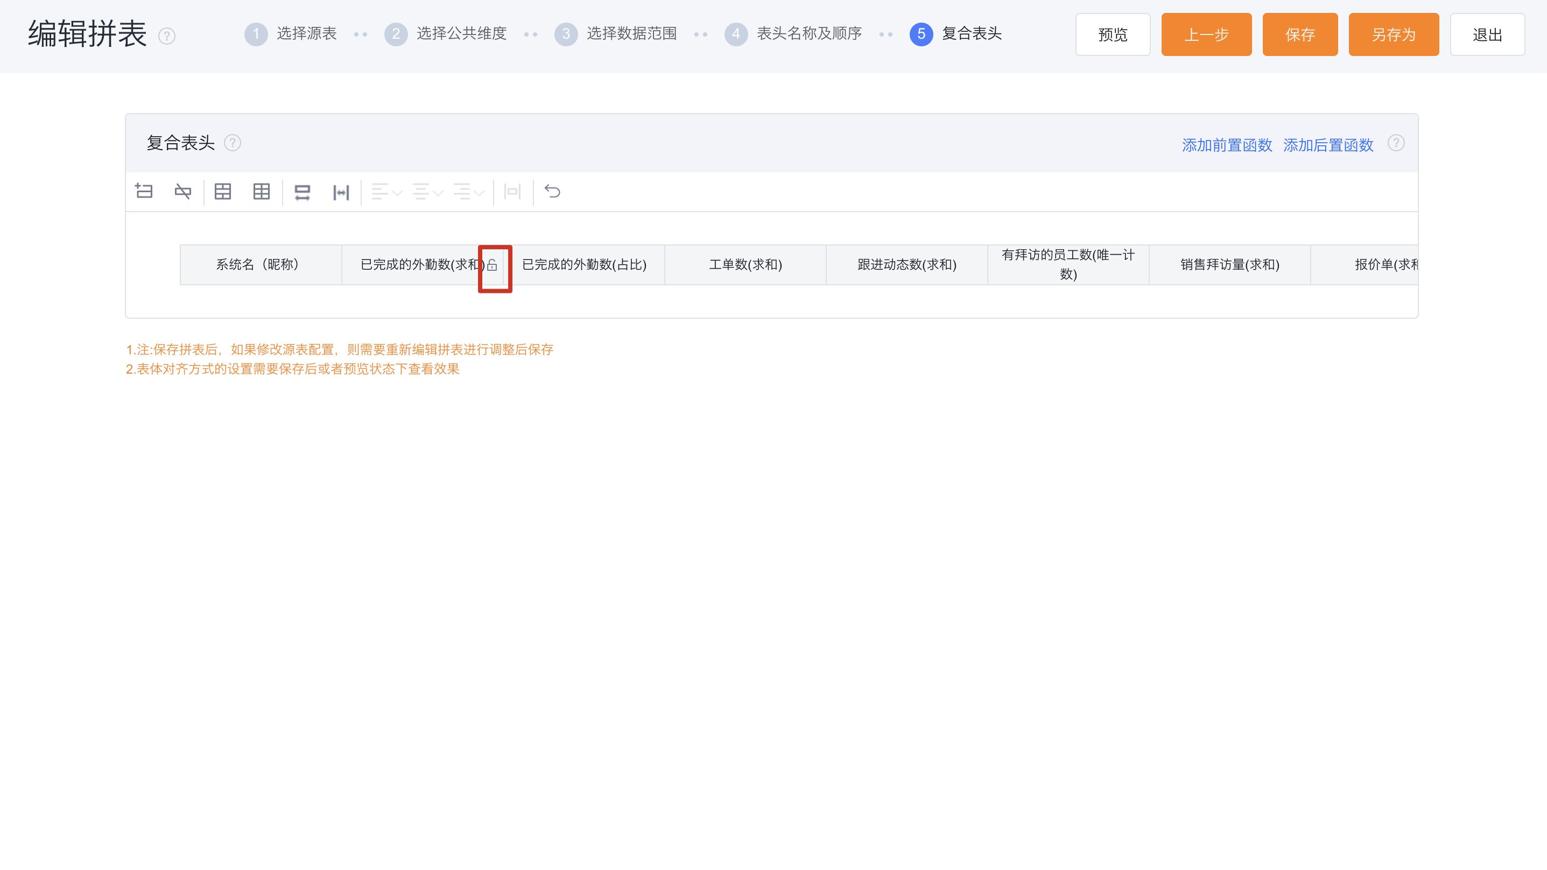Select the add row toolbar icon

(x=144, y=192)
